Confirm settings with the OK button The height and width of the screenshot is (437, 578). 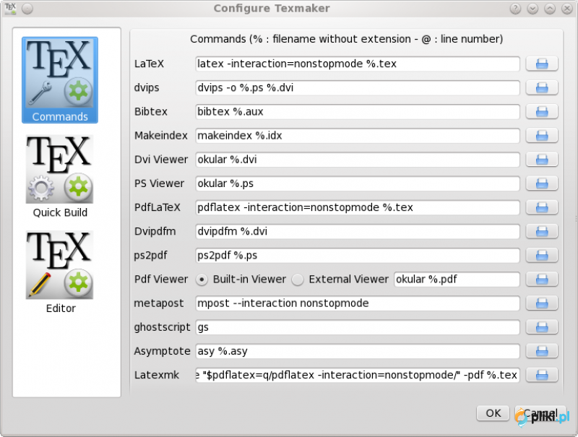(x=493, y=413)
